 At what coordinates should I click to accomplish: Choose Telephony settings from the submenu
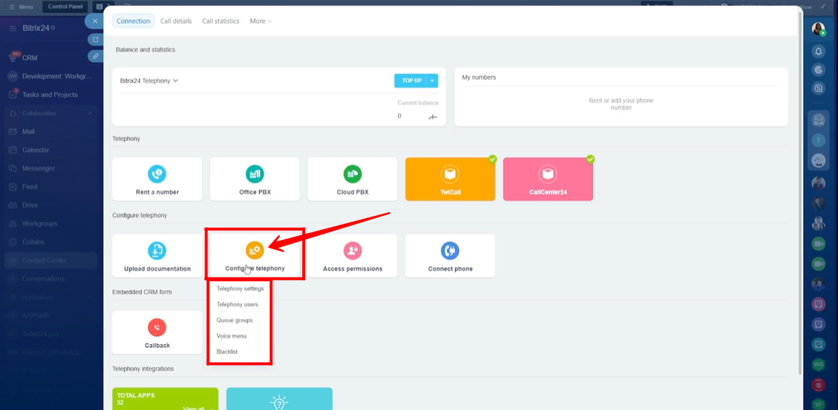240,288
